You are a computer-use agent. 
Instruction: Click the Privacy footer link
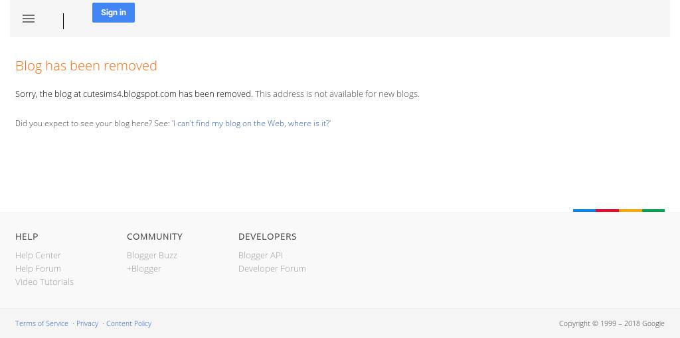click(87, 323)
